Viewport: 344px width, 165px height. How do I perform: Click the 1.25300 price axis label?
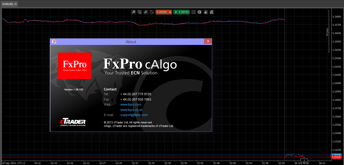(x=337, y=141)
